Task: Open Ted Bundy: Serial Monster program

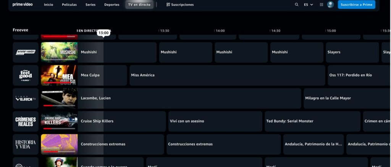Action: pyautogui.click(x=313, y=122)
